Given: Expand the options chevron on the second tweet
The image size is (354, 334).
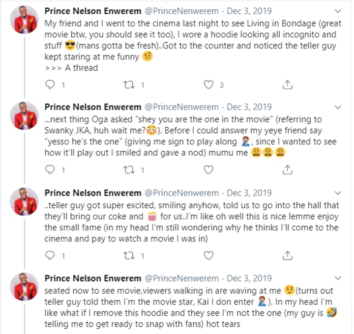Looking at the screenshot, I should point(338,107).
